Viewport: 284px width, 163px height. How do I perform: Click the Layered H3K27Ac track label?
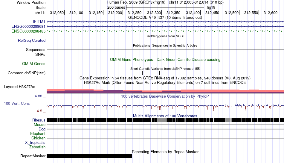pos(19,87)
